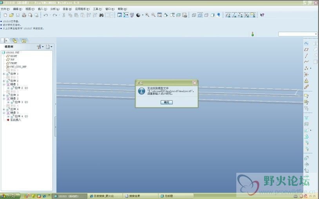This screenshot has height=199, width=319.
Task: Open the 文件 menu
Action: coord(5,9)
